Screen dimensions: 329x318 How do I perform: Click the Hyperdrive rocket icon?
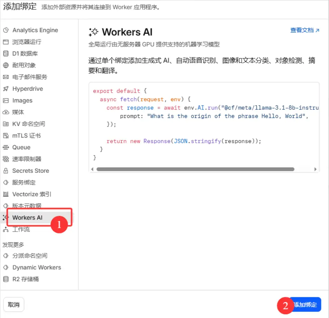(6, 89)
